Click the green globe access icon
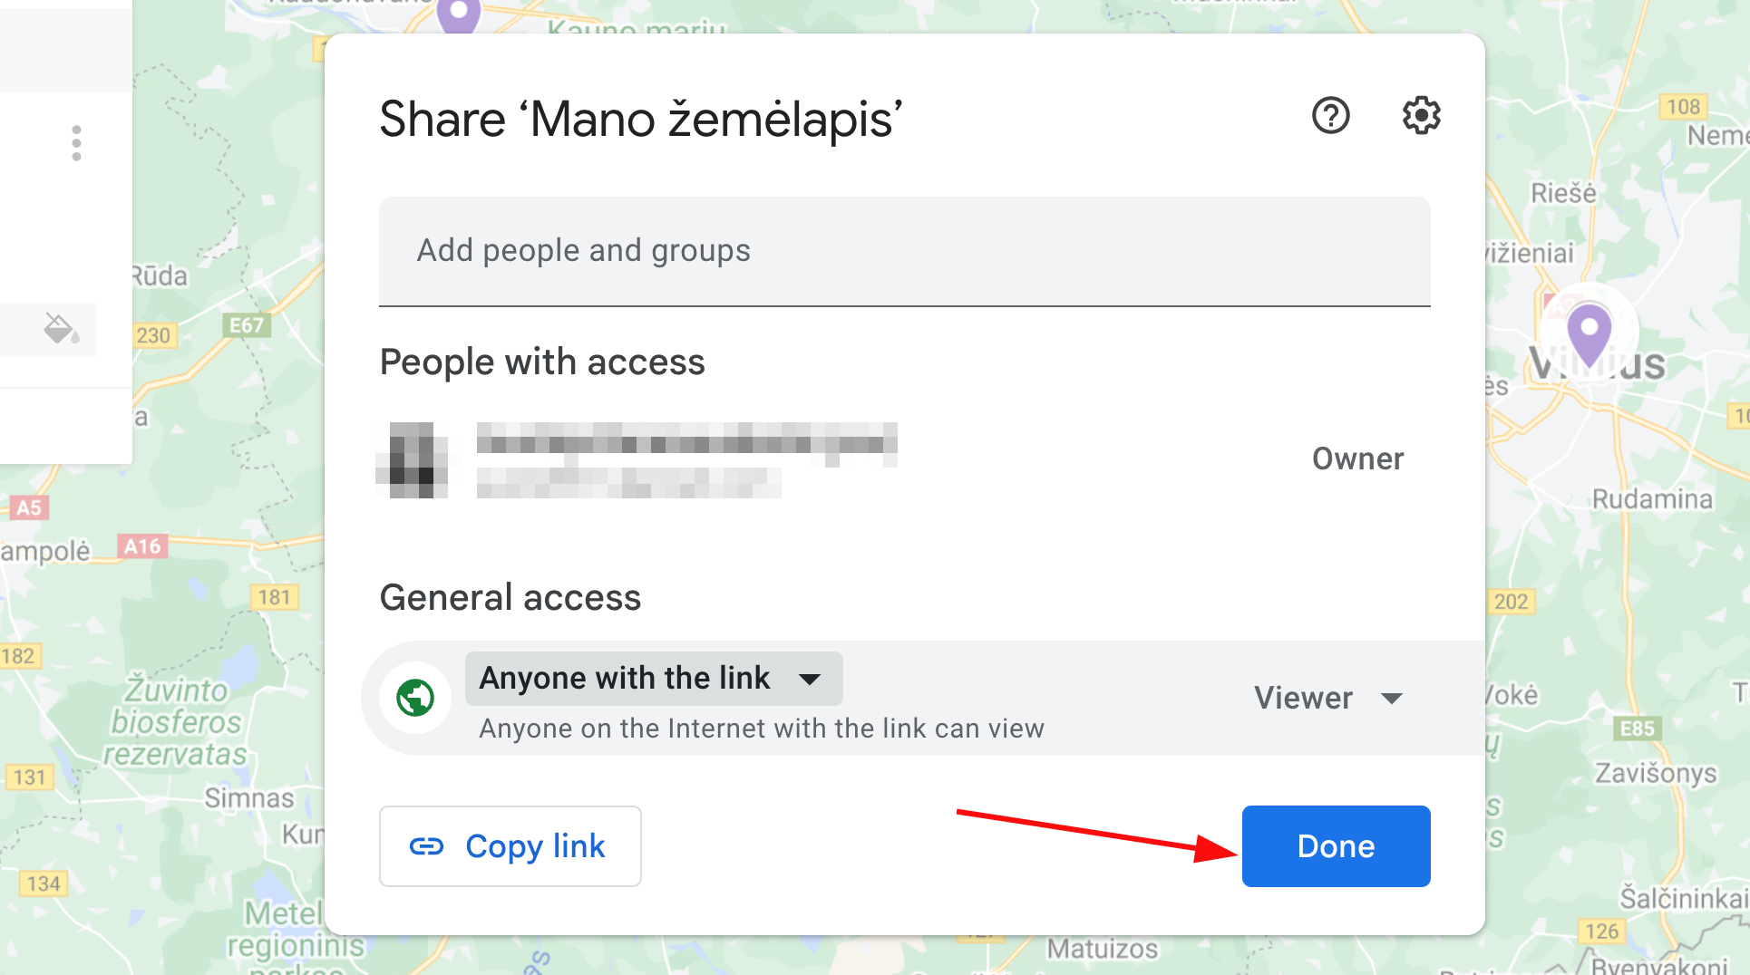 (x=415, y=698)
